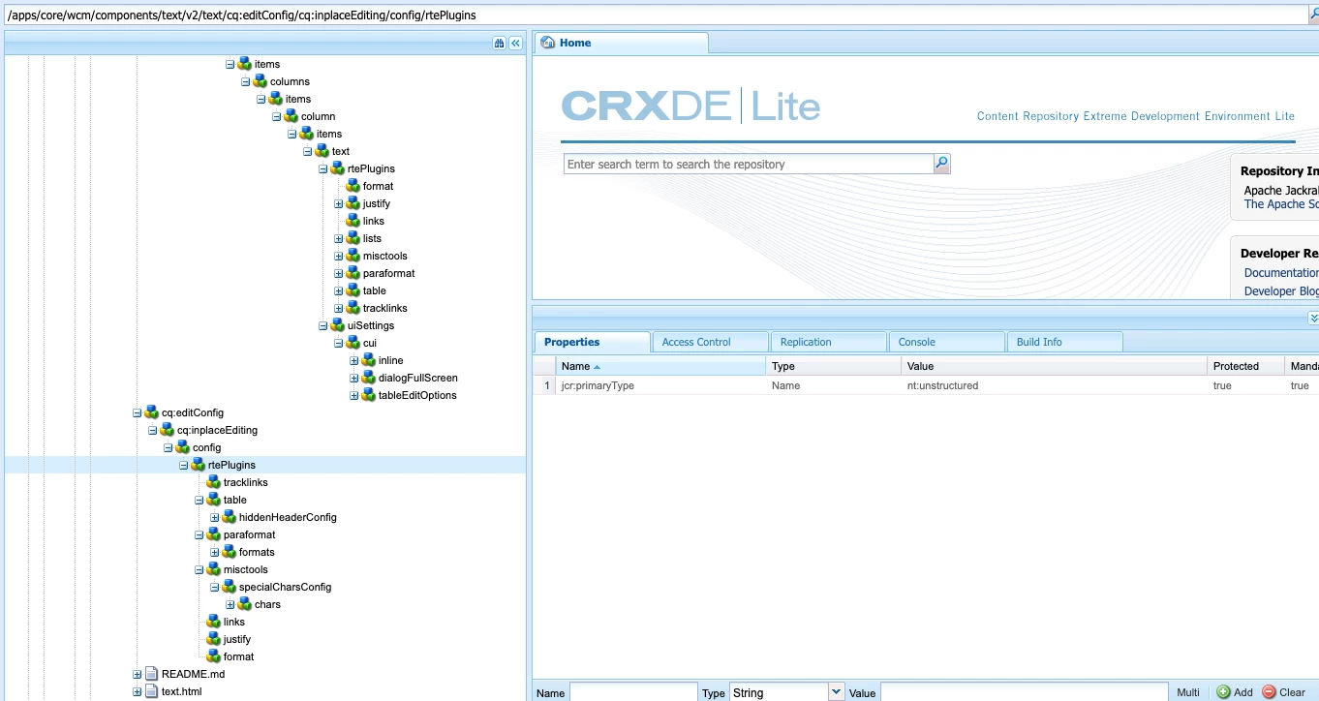
Task: Click the node icon of cq:editConfig
Action: [151, 412]
